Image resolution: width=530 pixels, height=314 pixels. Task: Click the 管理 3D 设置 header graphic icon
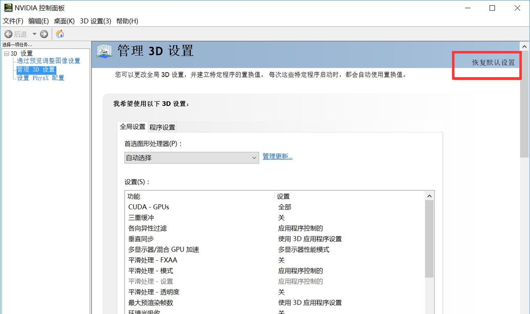click(x=103, y=50)
